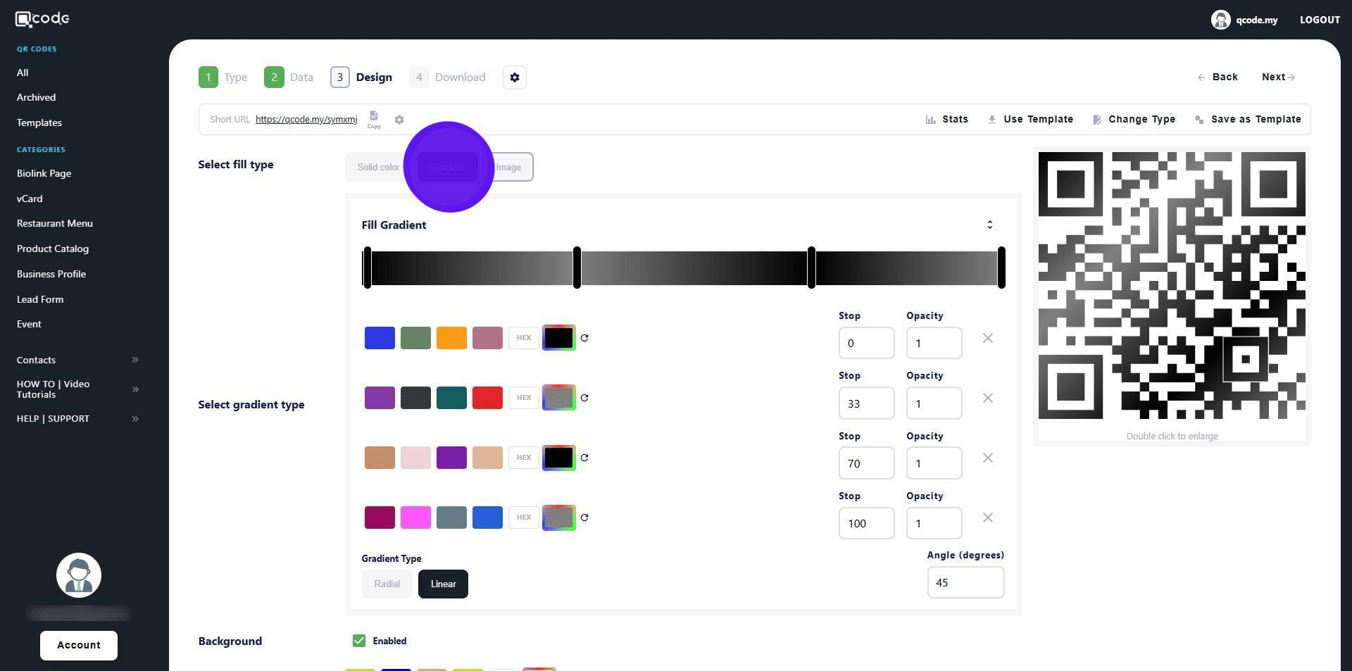Viewport: 1352px width, 671px height.
Task: Click the qcode logo
Action: coord(42,19)
